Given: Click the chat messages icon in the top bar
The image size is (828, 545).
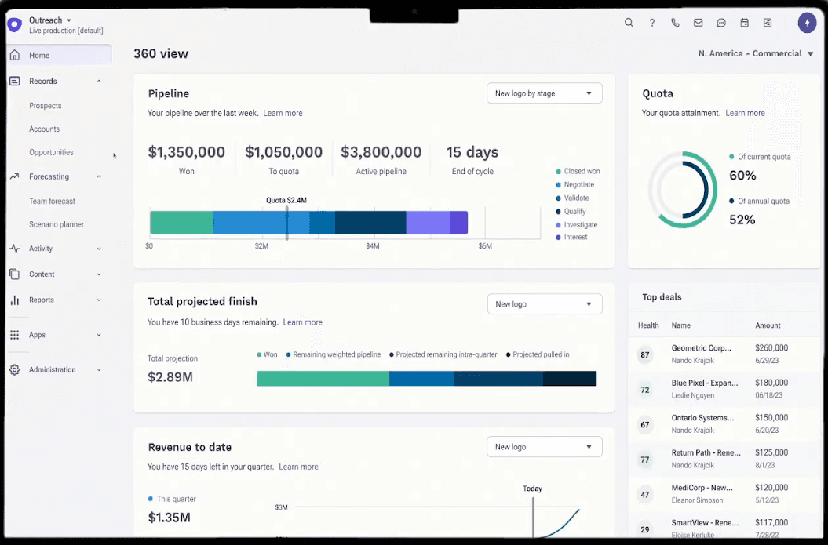Looking at the screenshot, I should (x=721, y=23).
